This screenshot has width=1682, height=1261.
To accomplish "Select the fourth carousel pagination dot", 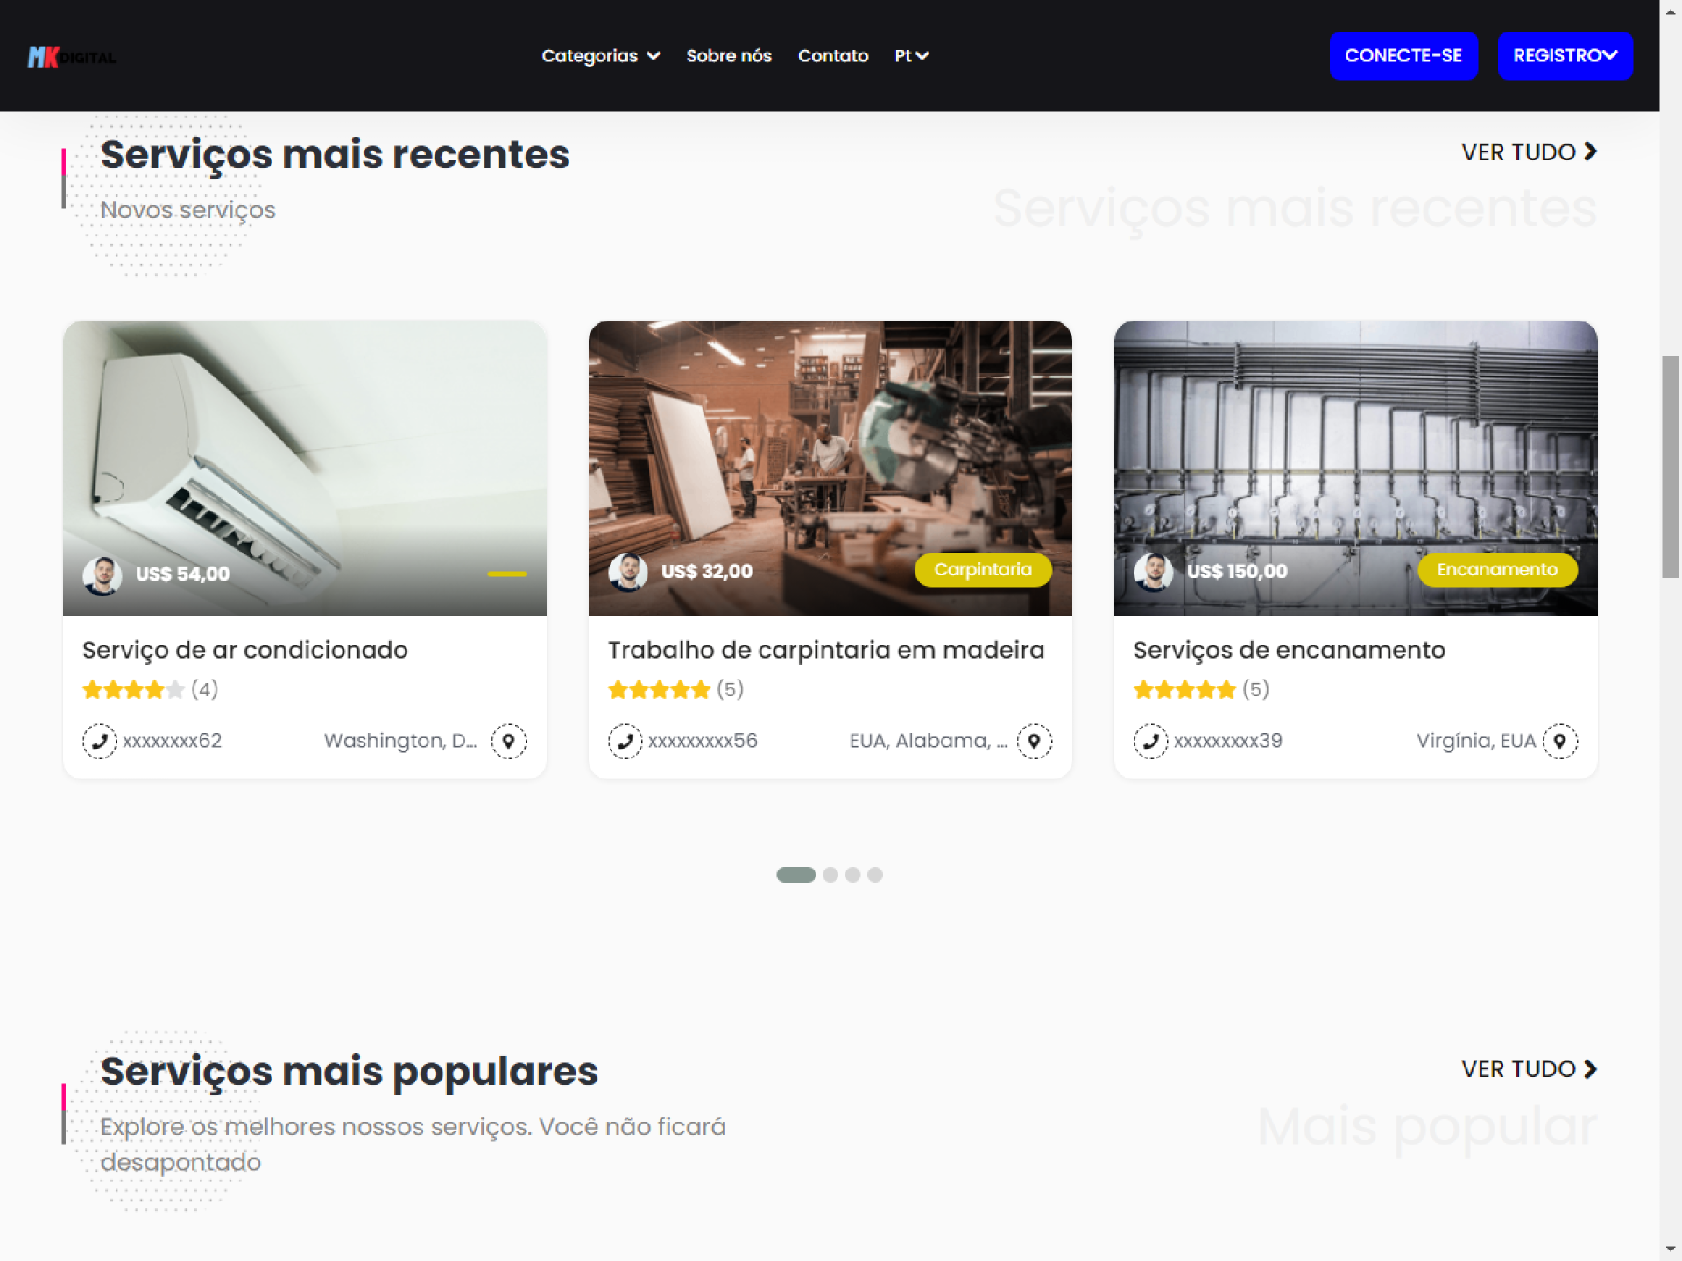I will tap(875, 874).
